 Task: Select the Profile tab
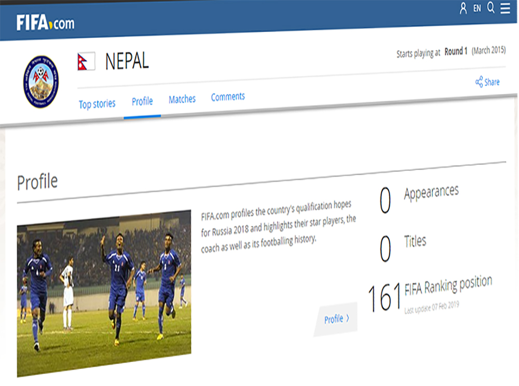[x=142, y=101]
